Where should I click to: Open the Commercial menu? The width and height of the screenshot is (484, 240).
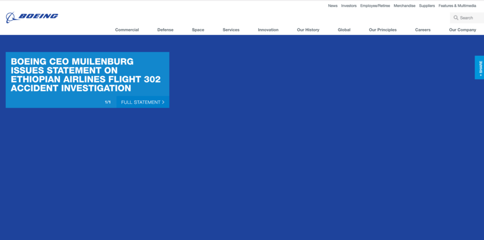click(127, 30)
